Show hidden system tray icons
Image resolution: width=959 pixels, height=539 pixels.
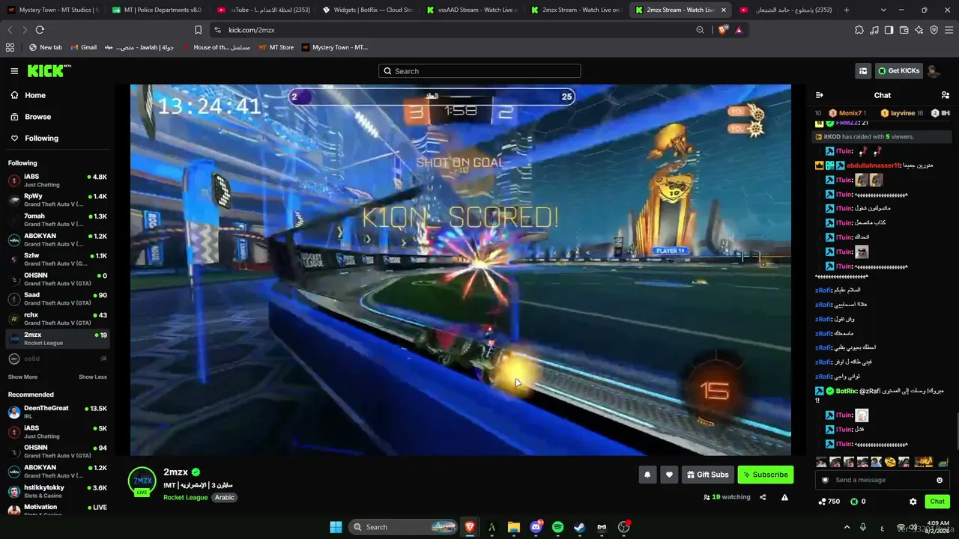click(847, 527)
